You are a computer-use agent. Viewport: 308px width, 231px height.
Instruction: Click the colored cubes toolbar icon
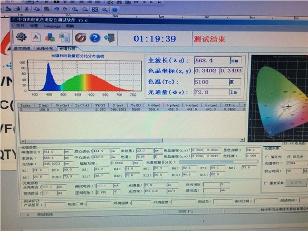pos(50,37)
